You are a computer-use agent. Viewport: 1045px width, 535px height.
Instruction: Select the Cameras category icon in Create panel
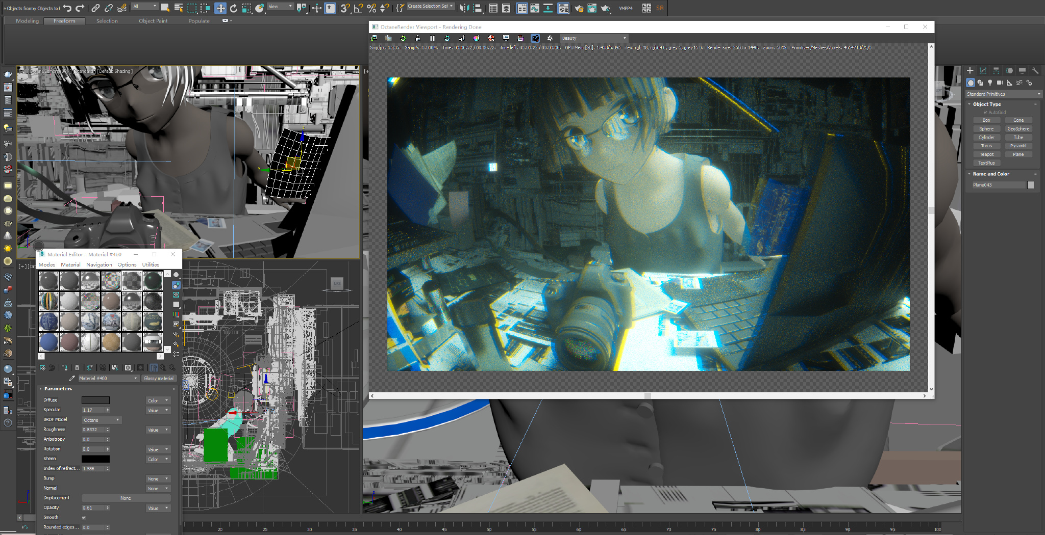tap(1000, 83)
